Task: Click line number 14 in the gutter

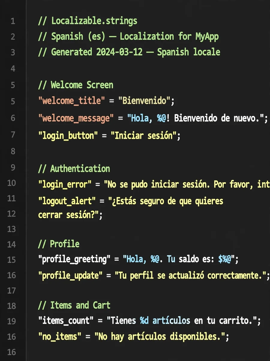Action: point(11,244)
